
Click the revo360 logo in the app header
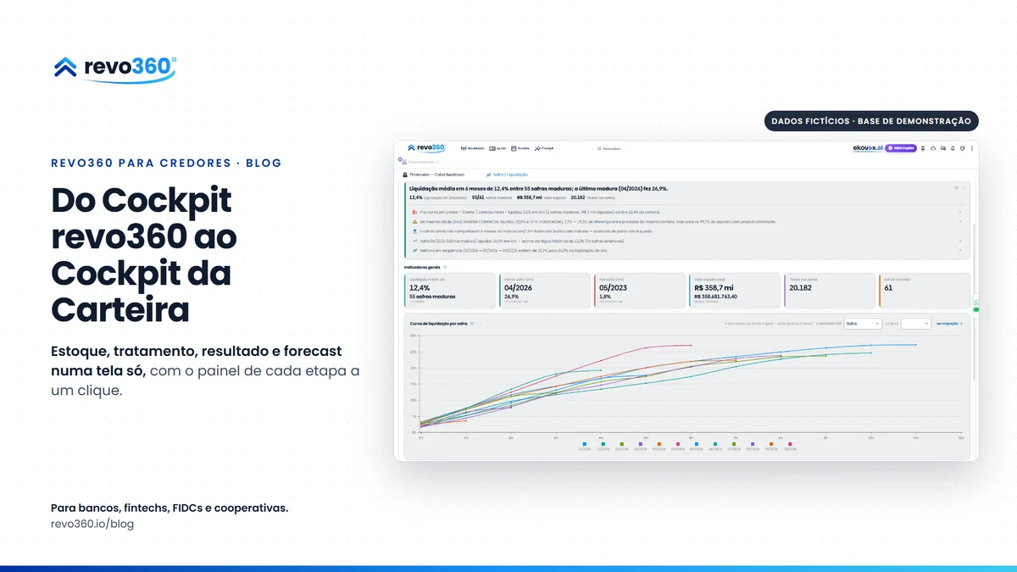426,147
